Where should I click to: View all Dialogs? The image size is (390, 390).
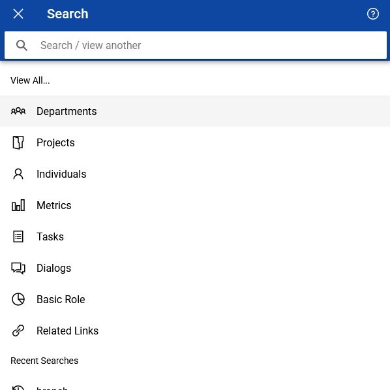click(195, 268)
